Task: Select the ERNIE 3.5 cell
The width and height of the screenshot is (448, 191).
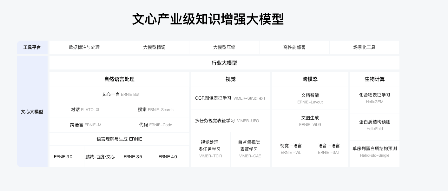Action: [137, 156]
